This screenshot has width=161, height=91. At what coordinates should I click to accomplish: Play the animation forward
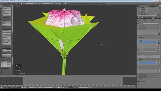click(60, 87)
